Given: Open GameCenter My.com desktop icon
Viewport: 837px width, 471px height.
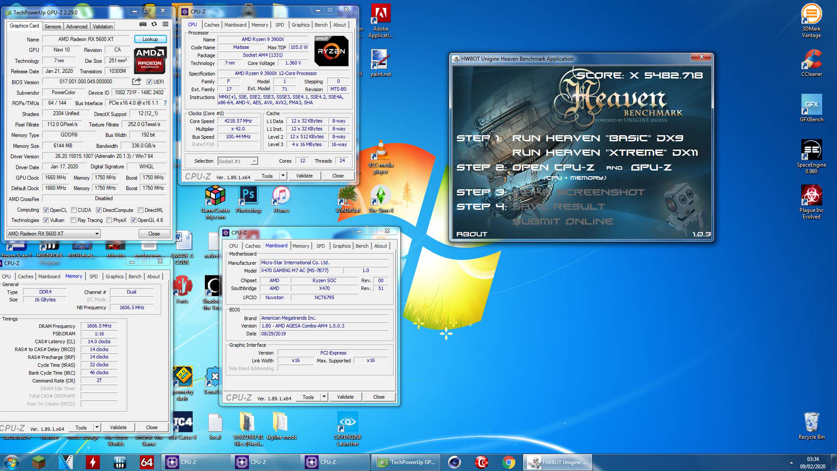Looking at the screenshot, I should [x=215, y=202].
